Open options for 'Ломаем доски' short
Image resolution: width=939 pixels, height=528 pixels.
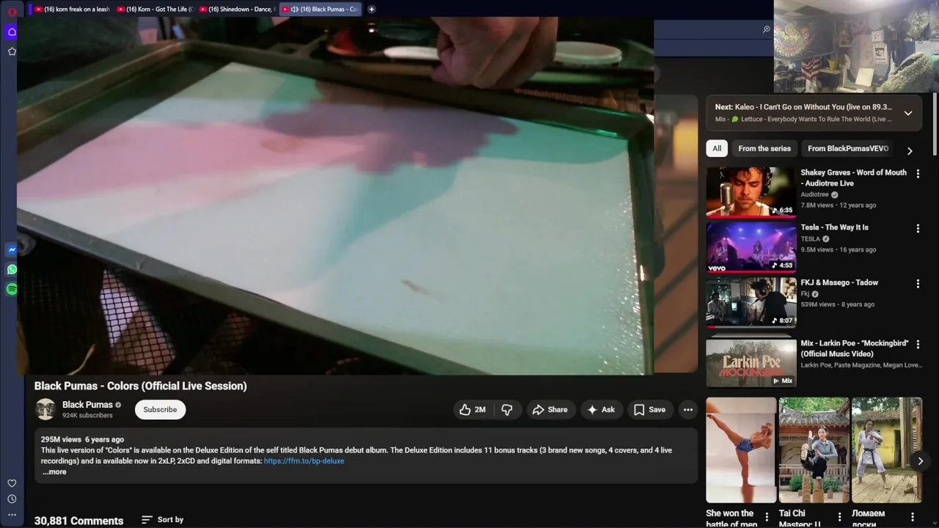tap(913, 517)
